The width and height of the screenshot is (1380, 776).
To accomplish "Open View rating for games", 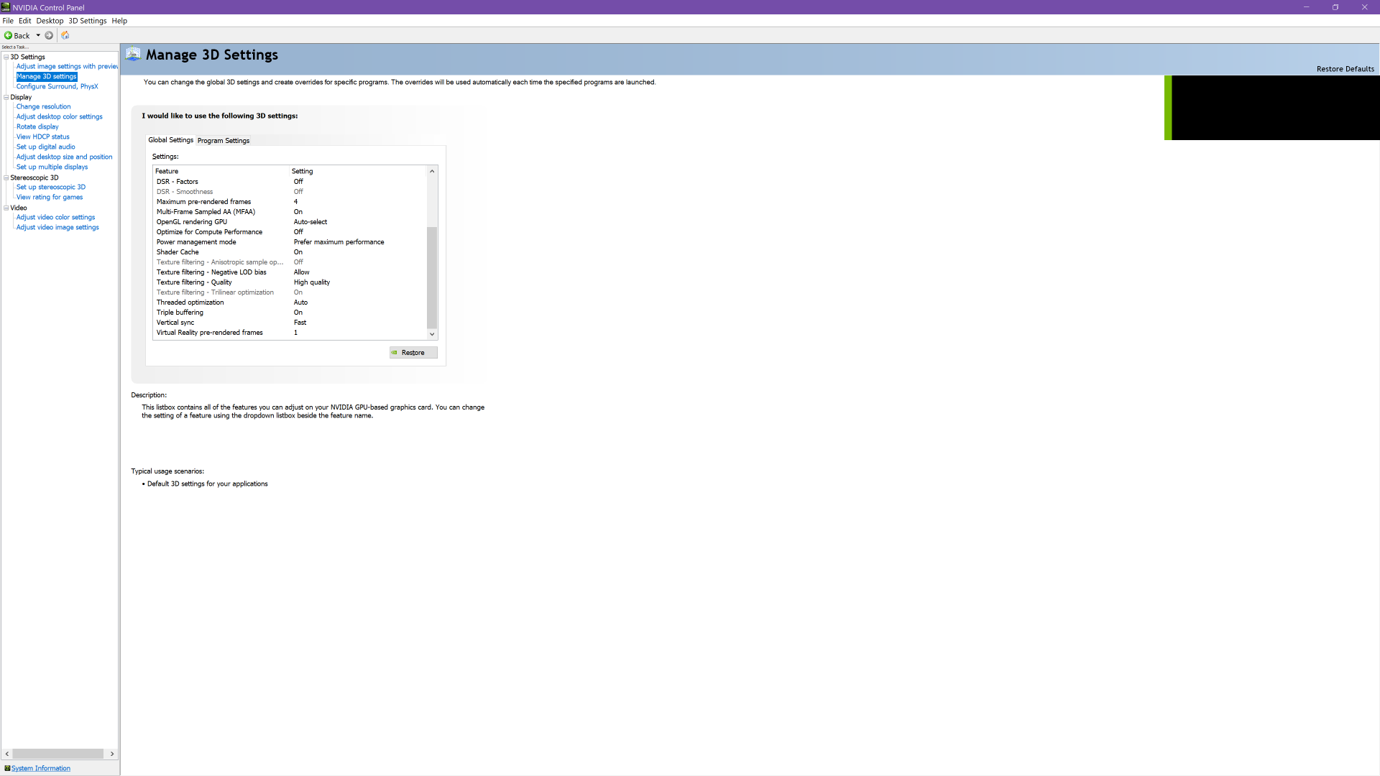I will tap(50, 197).
